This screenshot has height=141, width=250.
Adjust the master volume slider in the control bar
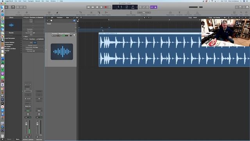[196, 7]
